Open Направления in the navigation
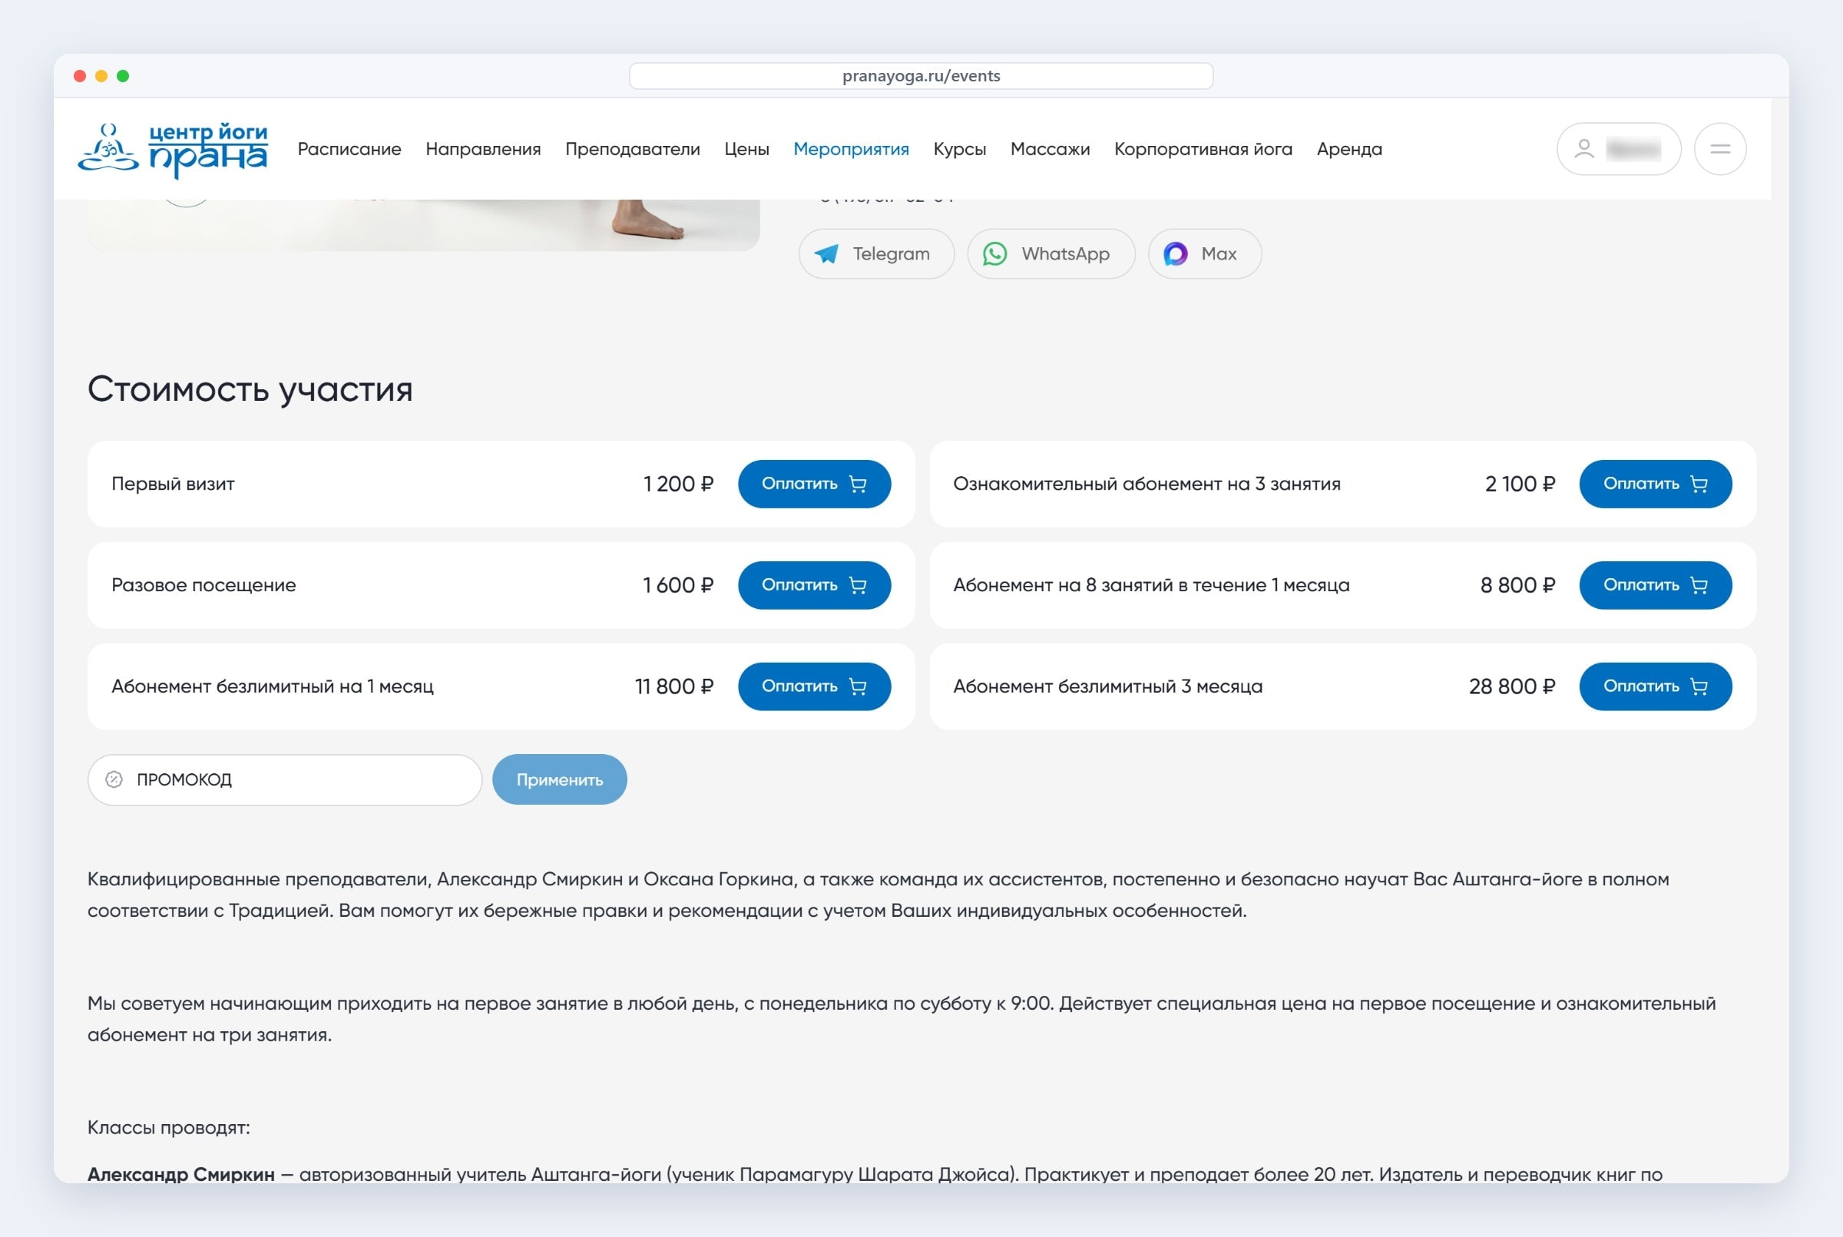Viewport: 1843px width, 1237px height. pyautogui.click(x=483, y=149)
